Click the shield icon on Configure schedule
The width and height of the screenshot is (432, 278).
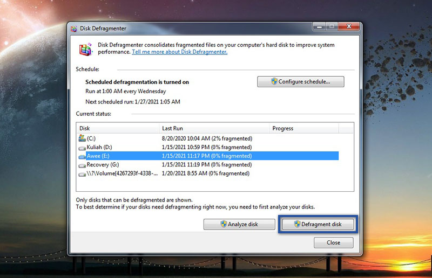[x=274, y=82]
